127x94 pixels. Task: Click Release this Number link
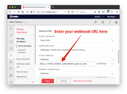[83, 81]
